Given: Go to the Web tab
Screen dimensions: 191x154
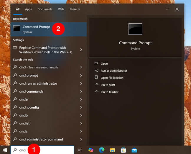Looking at the screenshot, I should [x=61, y=9].
